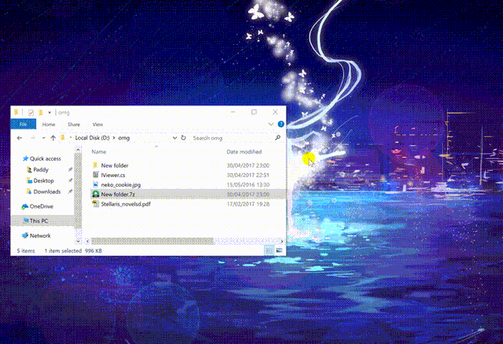Sort files by the Name column header
The height and width of the screenshot is (344, 503).
(99, 152)
